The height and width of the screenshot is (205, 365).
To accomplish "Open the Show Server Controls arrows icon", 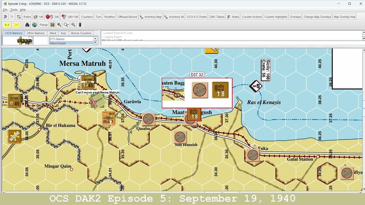I will coord(19,17).
